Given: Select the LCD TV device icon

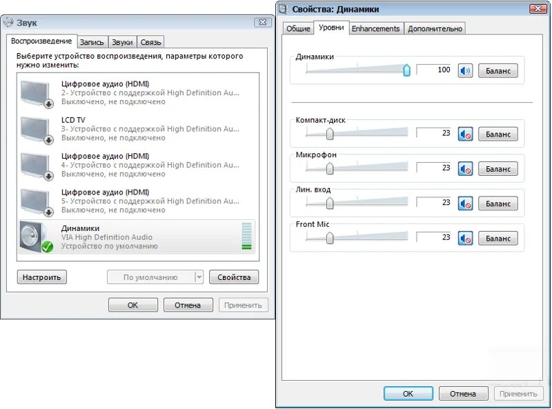Looking at the screenshot, I should pyautogui.click(x=37, y=130).
